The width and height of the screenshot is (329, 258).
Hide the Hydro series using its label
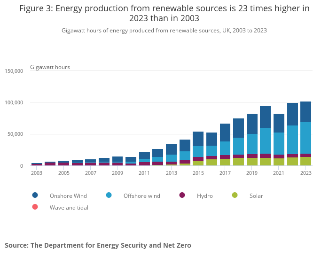pyautogui.click(x=204, y=195)
